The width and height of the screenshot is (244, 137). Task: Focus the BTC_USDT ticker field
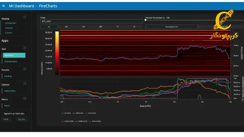click(x=91, y=21)
